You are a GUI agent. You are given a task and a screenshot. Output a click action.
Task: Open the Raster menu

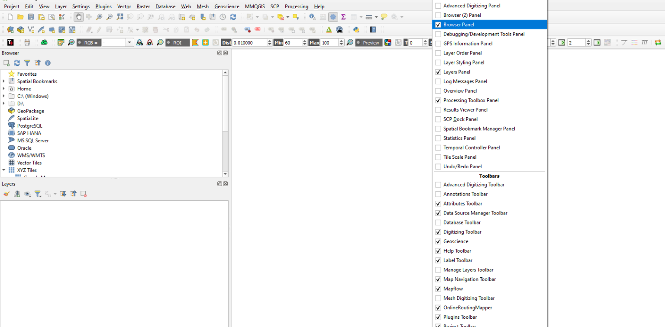[143, 6]
